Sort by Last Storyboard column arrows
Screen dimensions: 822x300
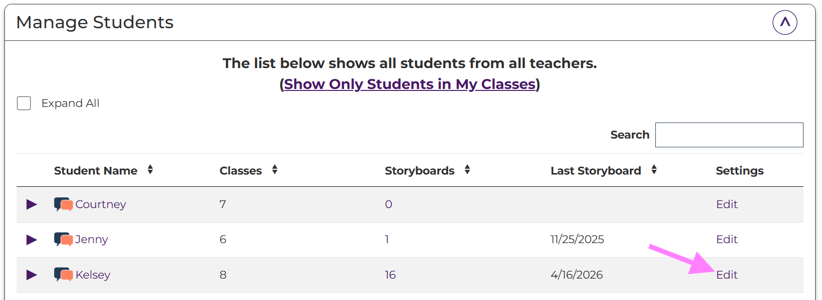(654, 170)
